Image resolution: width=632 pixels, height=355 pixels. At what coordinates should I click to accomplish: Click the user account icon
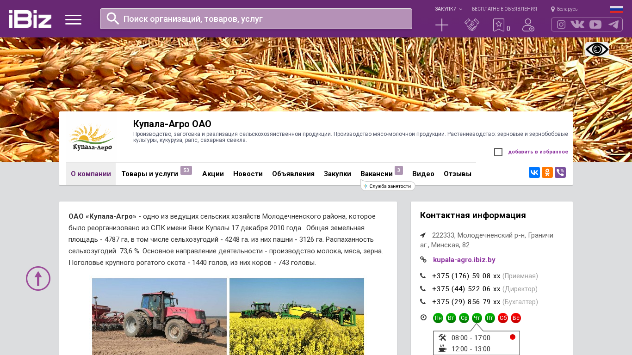(528, 25)
